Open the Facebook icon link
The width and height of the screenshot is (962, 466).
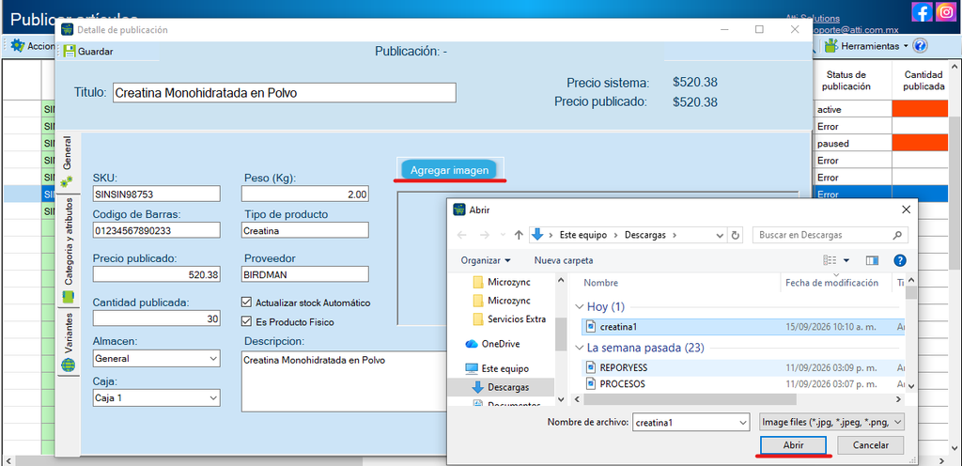[922, 12]
